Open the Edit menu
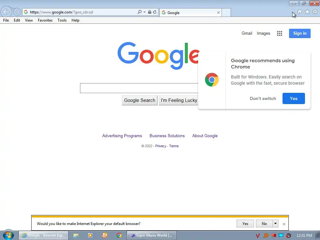320x240 pixels. [17, 20]
